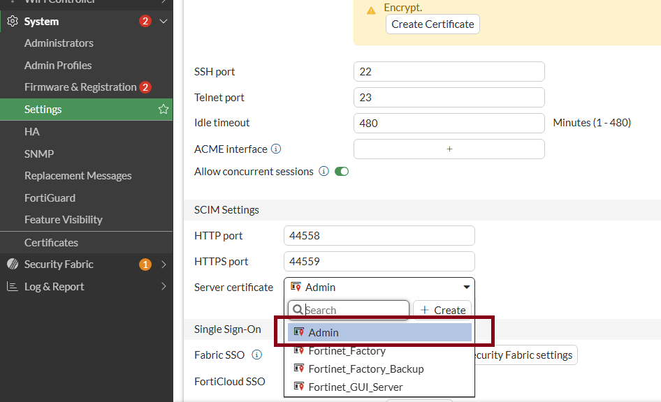661x402 pixels.
Task: Click the Fabric SSO info icon
Action: (x=256, y=355)
